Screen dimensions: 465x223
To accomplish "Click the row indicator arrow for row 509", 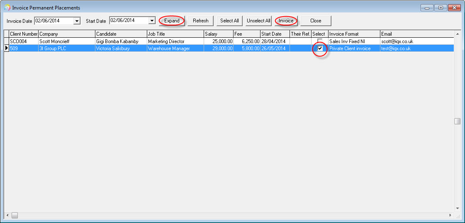I will 7,48.
